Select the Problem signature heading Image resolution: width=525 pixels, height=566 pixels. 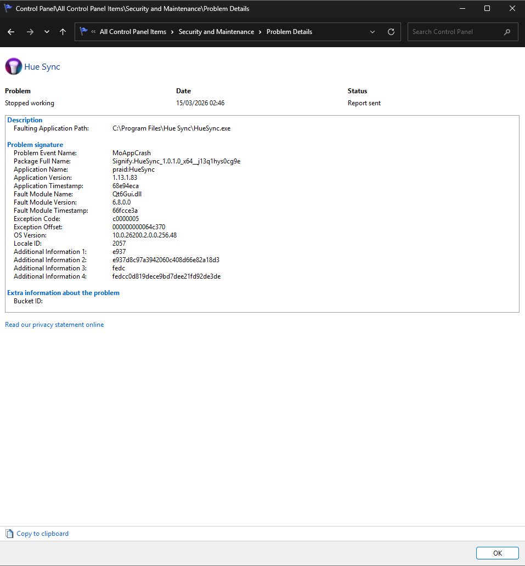pyautogui.click(x=35, y=144)
